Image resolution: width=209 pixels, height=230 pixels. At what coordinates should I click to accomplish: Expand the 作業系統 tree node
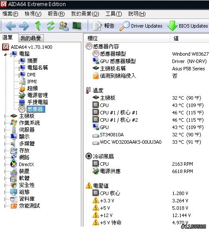pyautogui.click(x=6, y=123)
